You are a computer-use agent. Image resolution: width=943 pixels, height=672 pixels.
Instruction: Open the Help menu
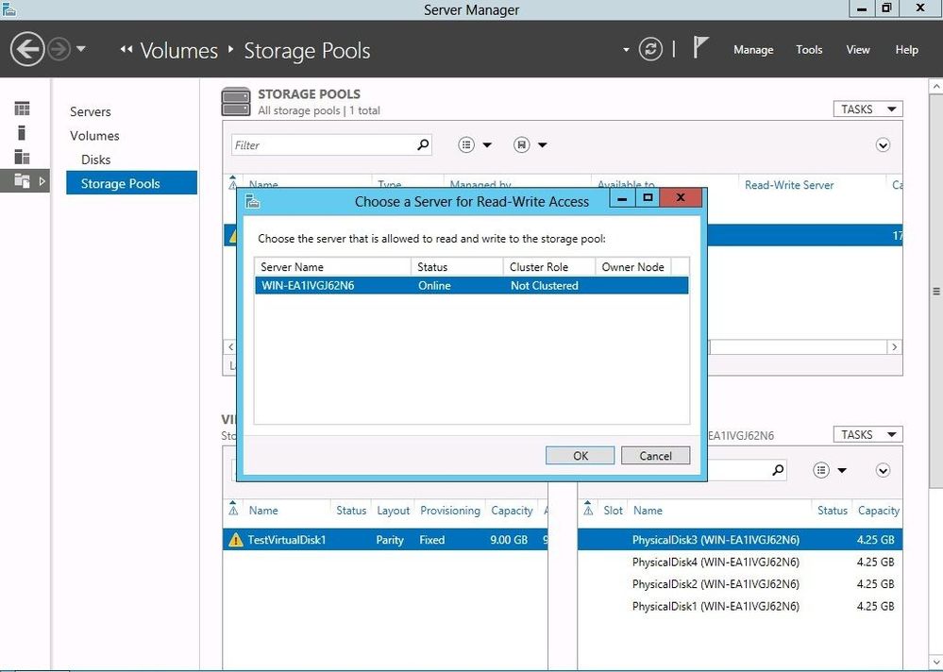coord(906,50)
